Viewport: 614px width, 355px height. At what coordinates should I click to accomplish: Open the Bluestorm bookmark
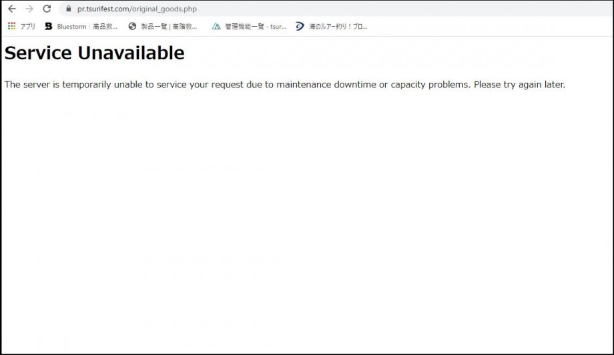click(x=81, y=26)
